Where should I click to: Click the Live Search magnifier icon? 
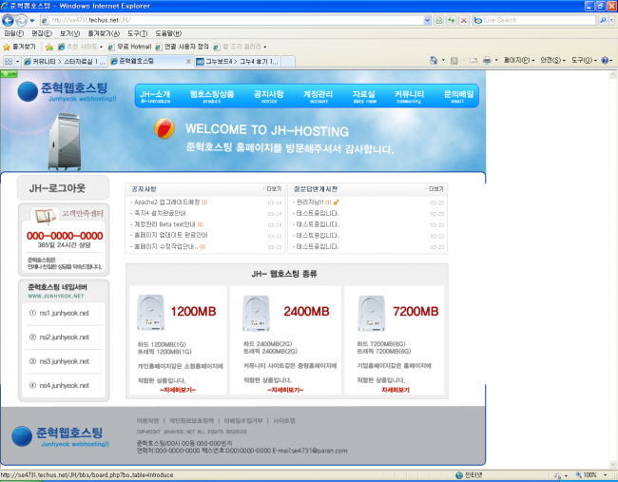(603, 19)
